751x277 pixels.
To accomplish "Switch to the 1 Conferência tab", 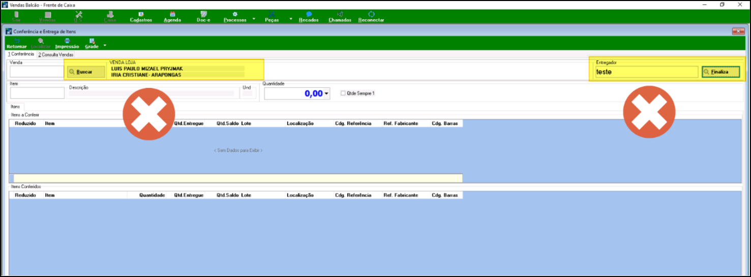I will [21, 54].
